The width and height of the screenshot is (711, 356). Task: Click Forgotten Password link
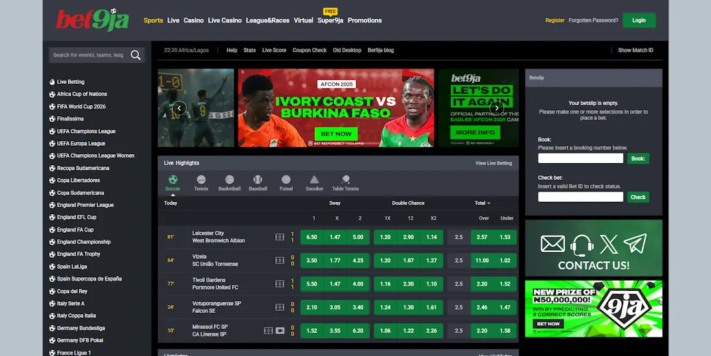593,21
